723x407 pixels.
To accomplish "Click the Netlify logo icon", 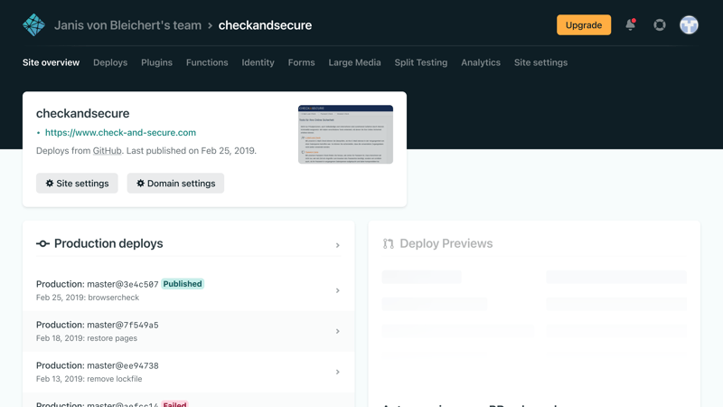I will [x=33, y=25].
